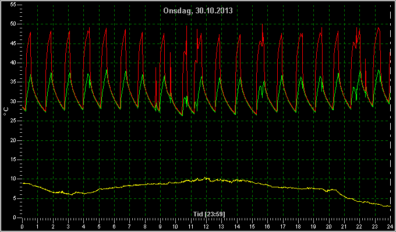396x232 pixels.
Task: Click hour 21 on the time axis
Action: (345, 226)
